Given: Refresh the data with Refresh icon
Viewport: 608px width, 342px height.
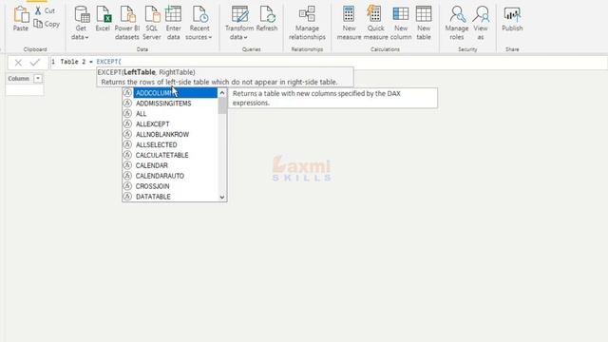Looking at the screenshot, I should tap(267, 14).
